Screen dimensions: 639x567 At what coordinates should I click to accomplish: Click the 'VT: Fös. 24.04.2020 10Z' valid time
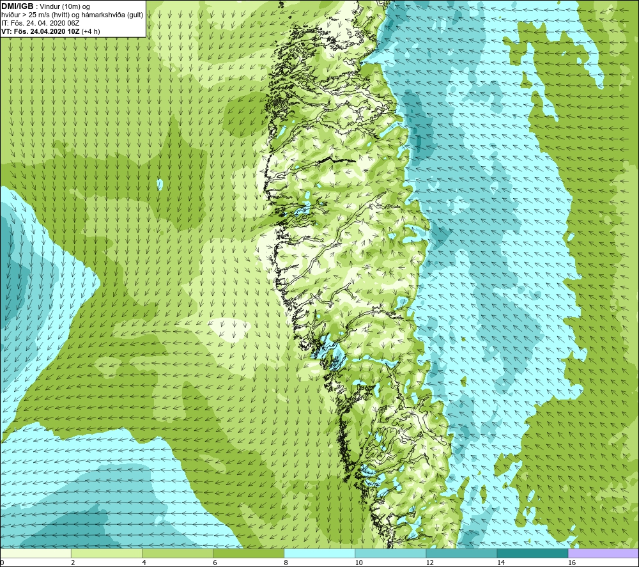click(x=41, y=31)
